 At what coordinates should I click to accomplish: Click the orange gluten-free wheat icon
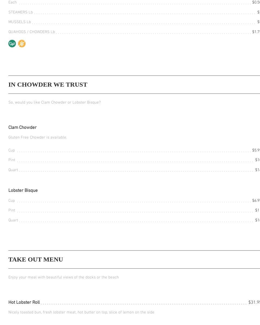pyautogui.click(x=22, y=44)
